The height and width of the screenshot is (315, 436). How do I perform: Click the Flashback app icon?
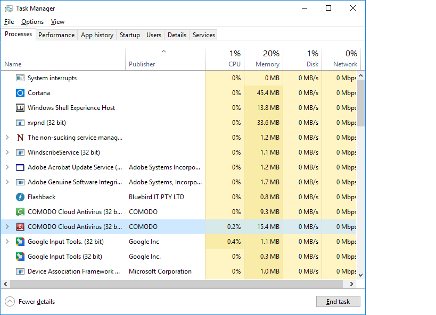[20, 197]
